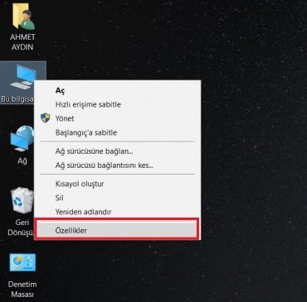Viewport: 307px width, 302px height.
Task: Open Özellikler from the context menu
Action: pyautogui.click(x=116, y=230)
